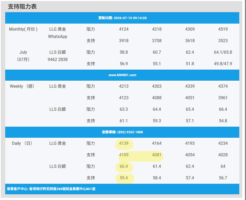The image size is (246, 200).
Task: Click the phone number 9462 2838
Action: pyautogui.click(x=58, y=59)
